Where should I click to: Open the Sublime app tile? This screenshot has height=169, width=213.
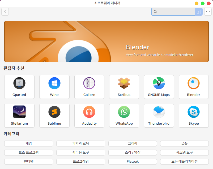tap(54, 116)
